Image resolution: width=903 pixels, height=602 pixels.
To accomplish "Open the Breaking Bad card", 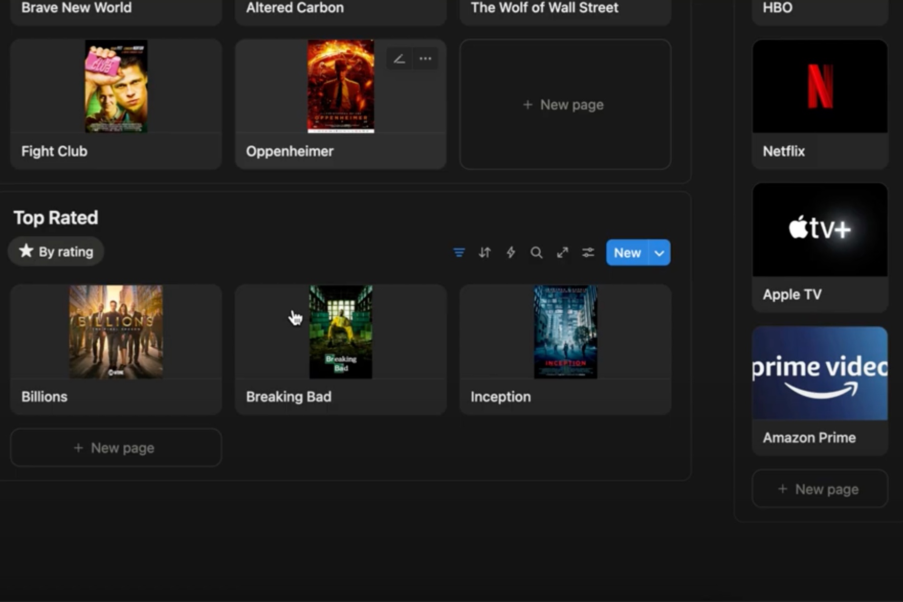I will [340, 350].
